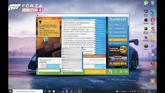Screen dimensions: 165x93
Task: Open uTorrent desktop shortcut
Action: click(146, 3)
